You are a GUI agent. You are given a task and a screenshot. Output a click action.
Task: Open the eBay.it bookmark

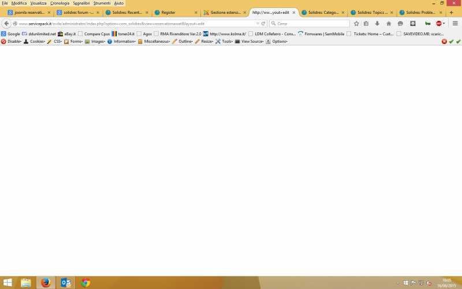click(x=66, y=34)
